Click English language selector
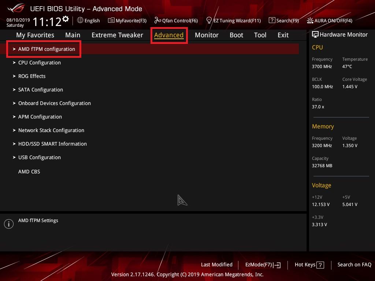Image resolution: width=375 pixels, height=281 pixels. pos(92,21)
